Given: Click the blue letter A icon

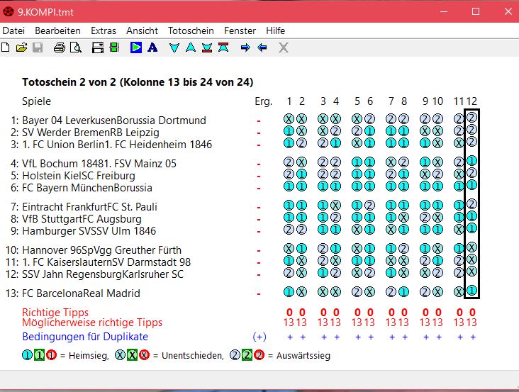Looking at the screenshot, I should coord(152,47).
